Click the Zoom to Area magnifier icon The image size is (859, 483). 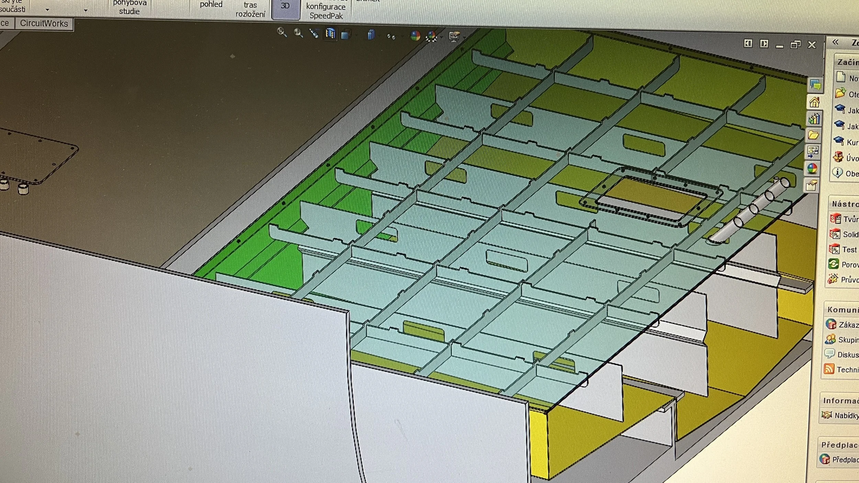[x=298, y=33]
